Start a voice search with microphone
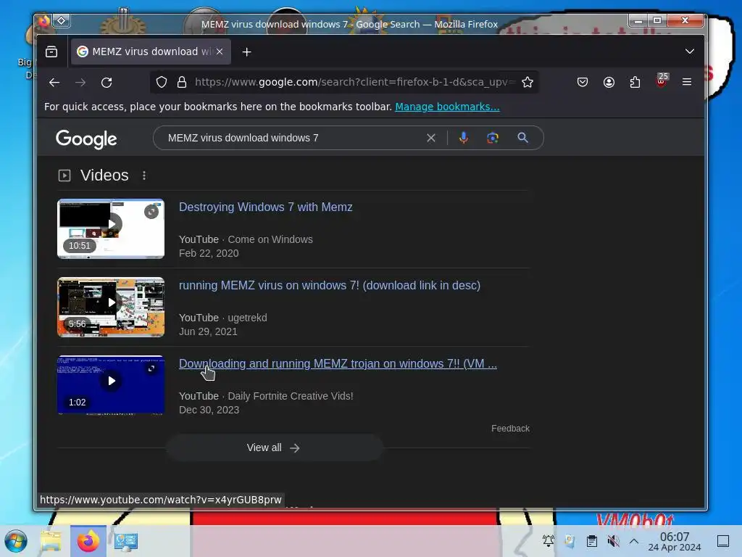This screenshot has height=557, width=742. click(464, 138)
